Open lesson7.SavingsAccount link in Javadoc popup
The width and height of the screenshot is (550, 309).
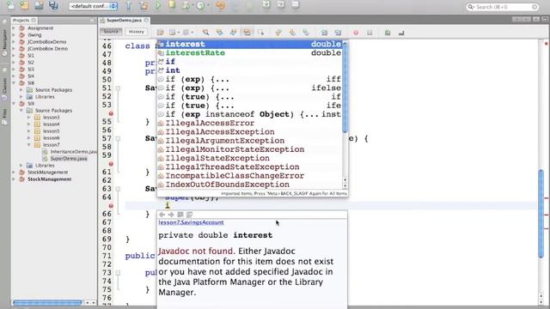point(191,222)
